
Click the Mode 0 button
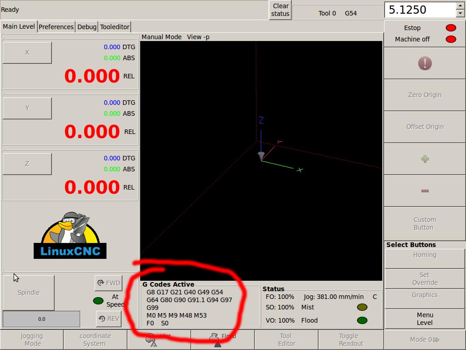click(425, 340)
